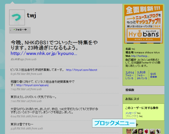The image size is (169, 134).
Task: Click the Hyobans advertisement banner
Action: click(144, 24)
